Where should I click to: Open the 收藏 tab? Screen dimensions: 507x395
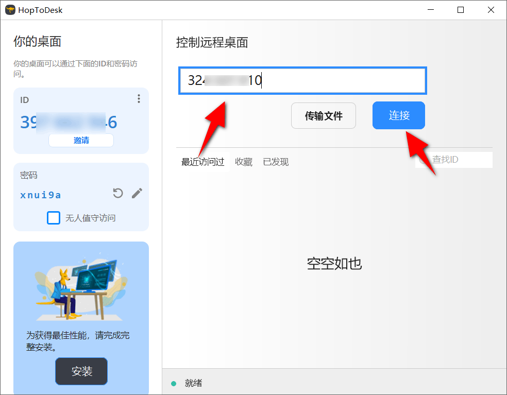244,162
